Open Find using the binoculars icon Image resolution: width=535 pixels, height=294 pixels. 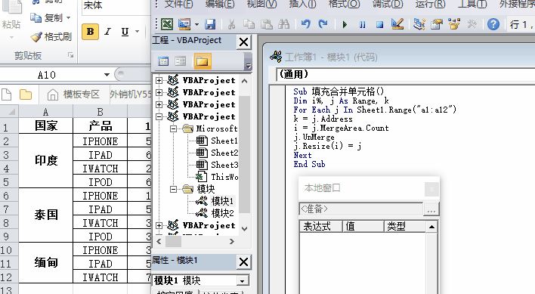(283, 24)
